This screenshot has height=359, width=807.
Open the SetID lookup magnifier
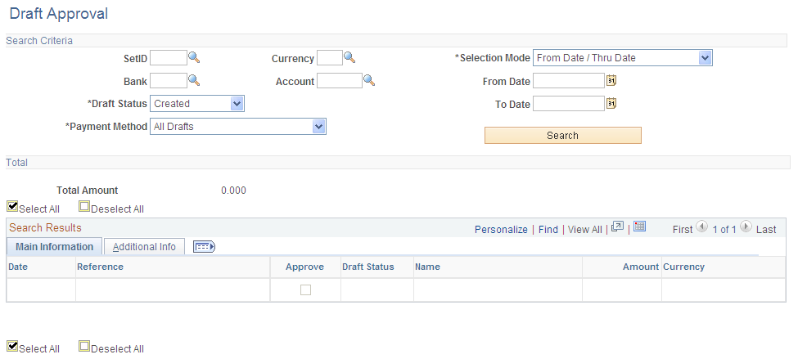pyautogui.click(x=194, y=57)
